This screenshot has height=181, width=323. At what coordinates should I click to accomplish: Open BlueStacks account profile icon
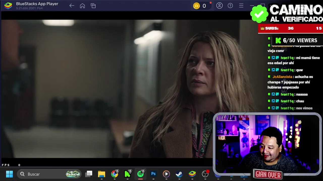coord(220,6)
